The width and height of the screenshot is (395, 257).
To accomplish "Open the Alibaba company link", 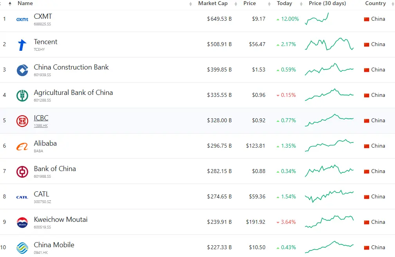I will [x=45, y=143].
